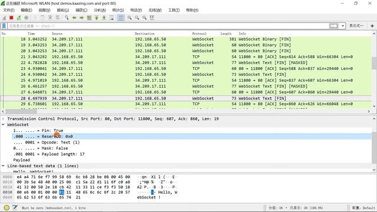This screenshot has height=212, width=377.
Task: Sort by the Protocol column header
Action: pos(199,34)
